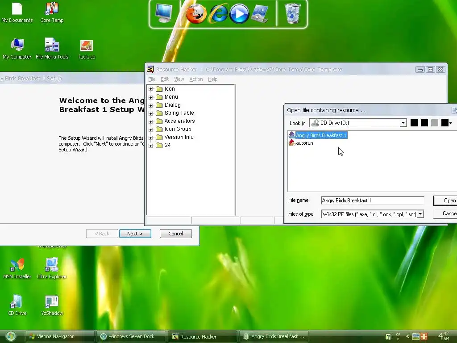457x343 pixels.
Task: Open the Help menu in Resource Hacker
Action: 213,79
